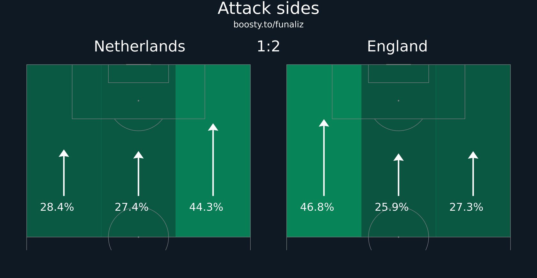Select the 25.9% England label
Image resolution: width=537 pixels, height=278 pixels.
(392, 207)
